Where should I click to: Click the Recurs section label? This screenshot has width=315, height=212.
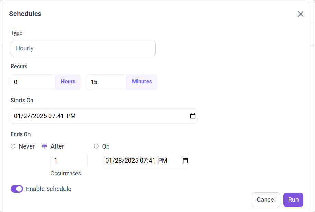point(19,66)
